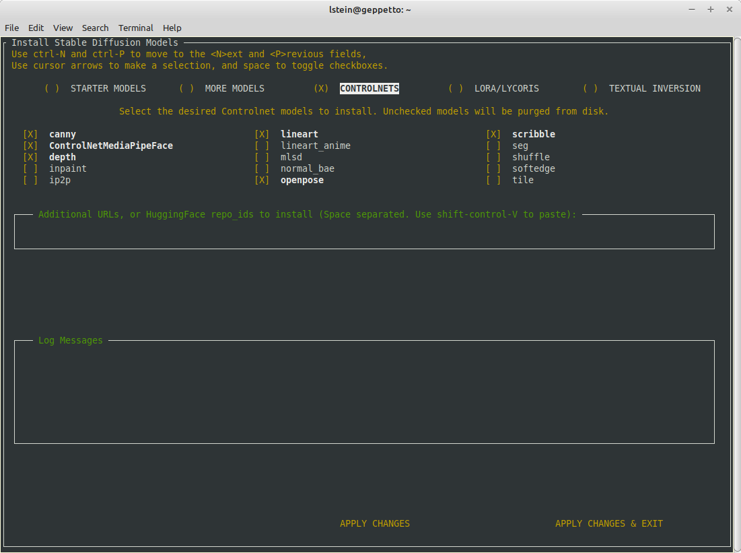The image size is (741, 553).
Task: Uncheck the canny controlnet checkbox
Action: point(30,134)
